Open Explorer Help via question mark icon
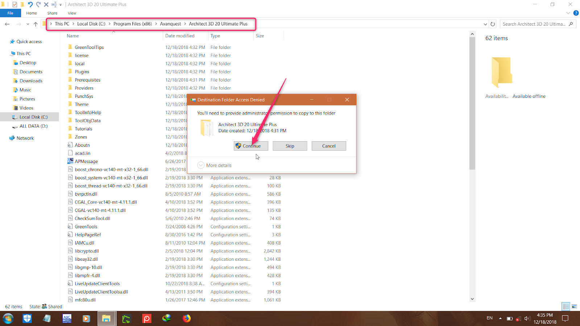 (576, 13)
